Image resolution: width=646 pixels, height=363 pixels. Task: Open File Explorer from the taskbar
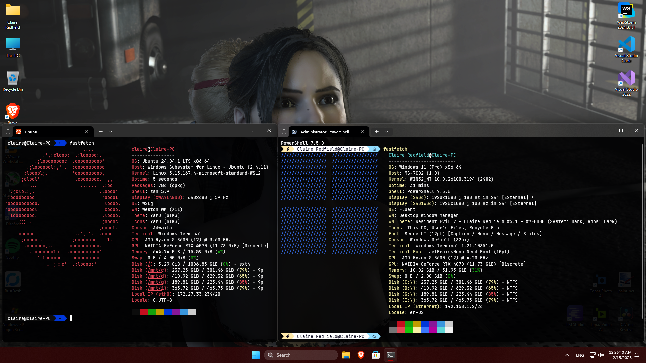pos(346,355)
